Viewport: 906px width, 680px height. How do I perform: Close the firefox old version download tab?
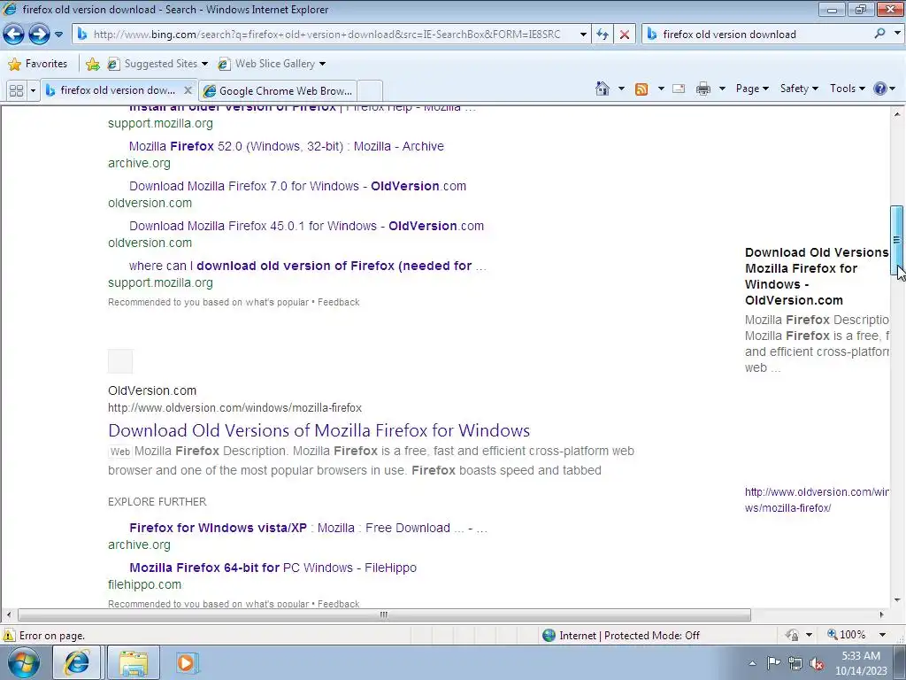[188, 90]
